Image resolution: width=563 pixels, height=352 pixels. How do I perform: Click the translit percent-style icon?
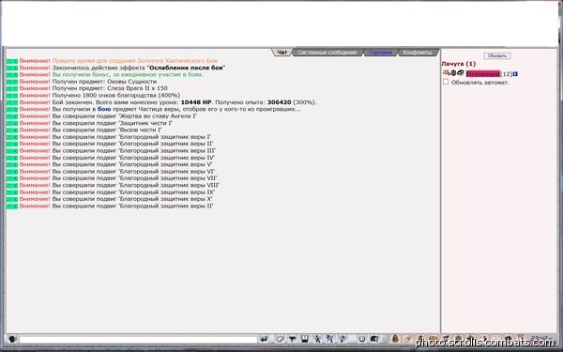329,339
